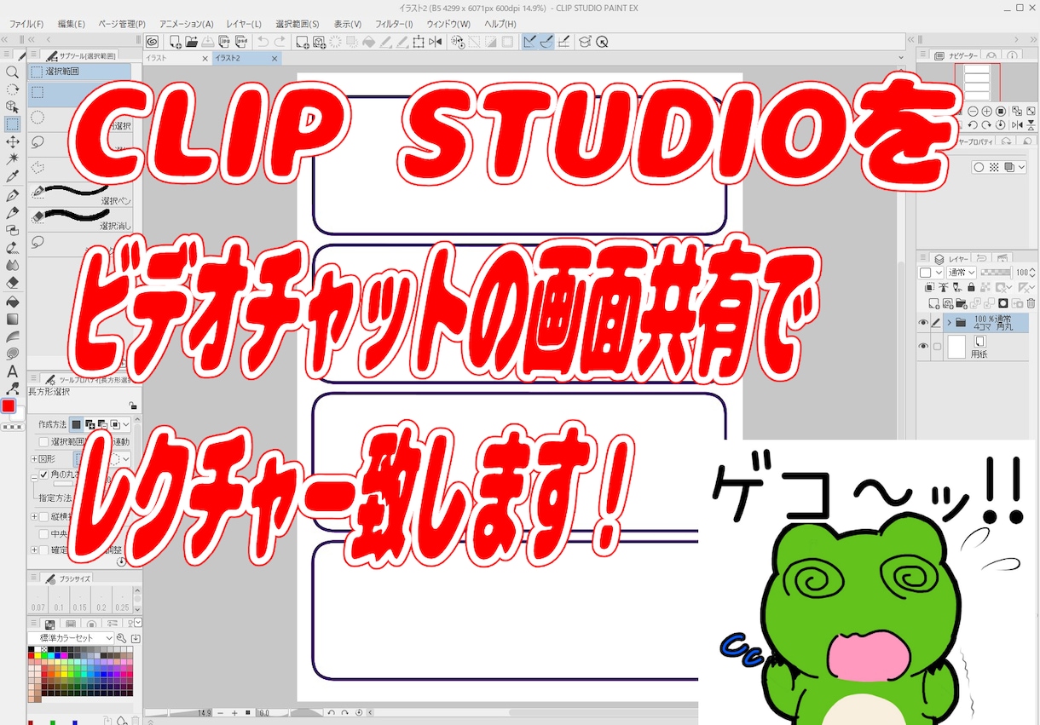Open the 作成方法 dropdown arrow
This screenshot has height=725, width=1040.
[x=126, y=424]
